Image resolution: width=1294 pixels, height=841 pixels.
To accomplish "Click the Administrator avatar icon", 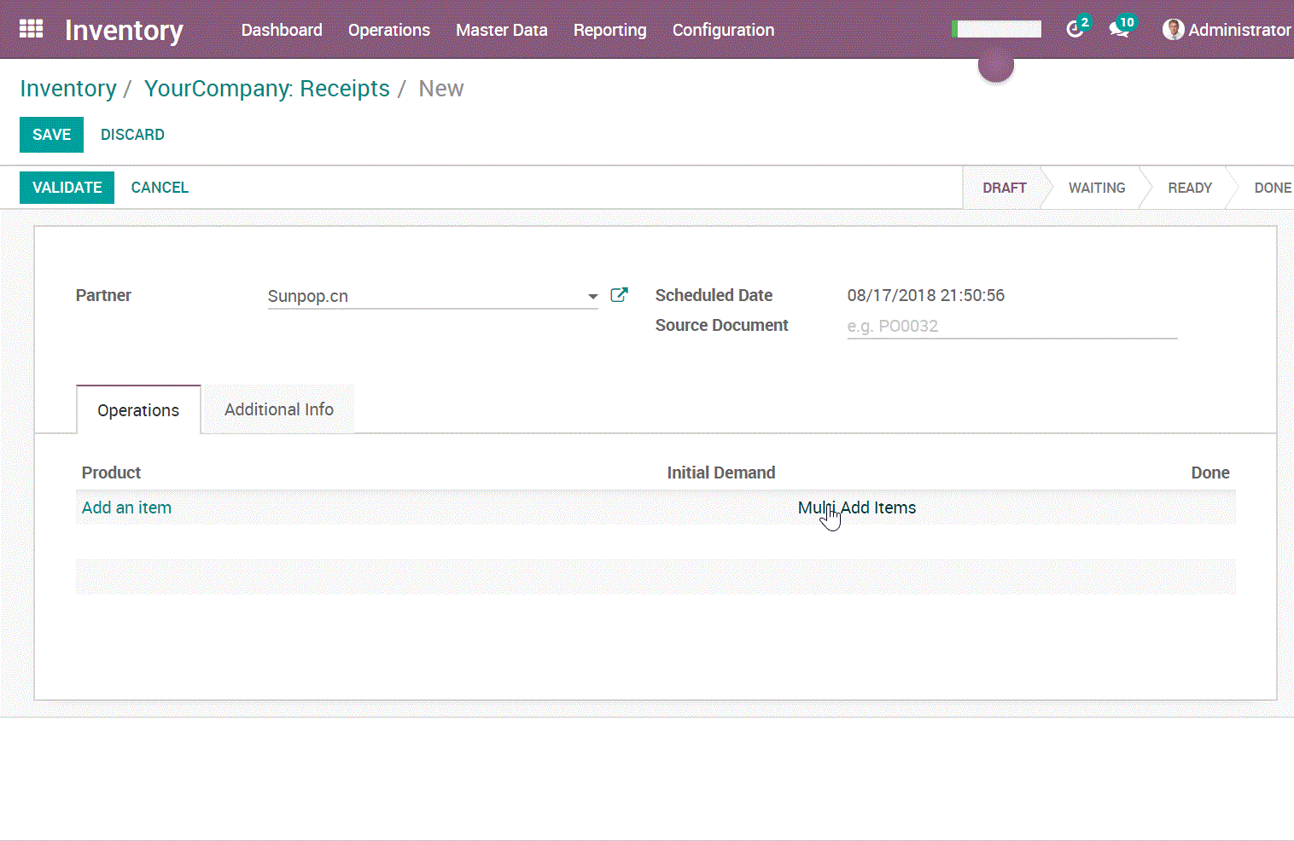I will (1174, 30).
